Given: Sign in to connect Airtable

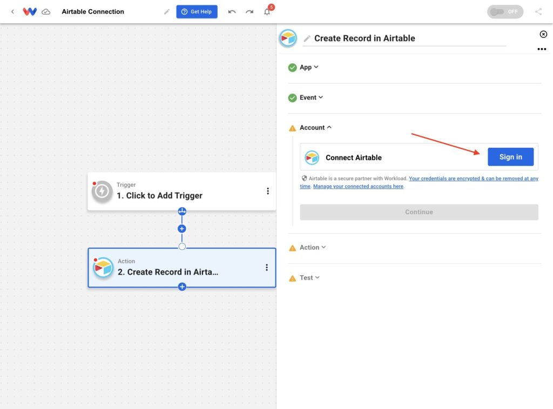Looking at the screenshot, I should 510,157.
